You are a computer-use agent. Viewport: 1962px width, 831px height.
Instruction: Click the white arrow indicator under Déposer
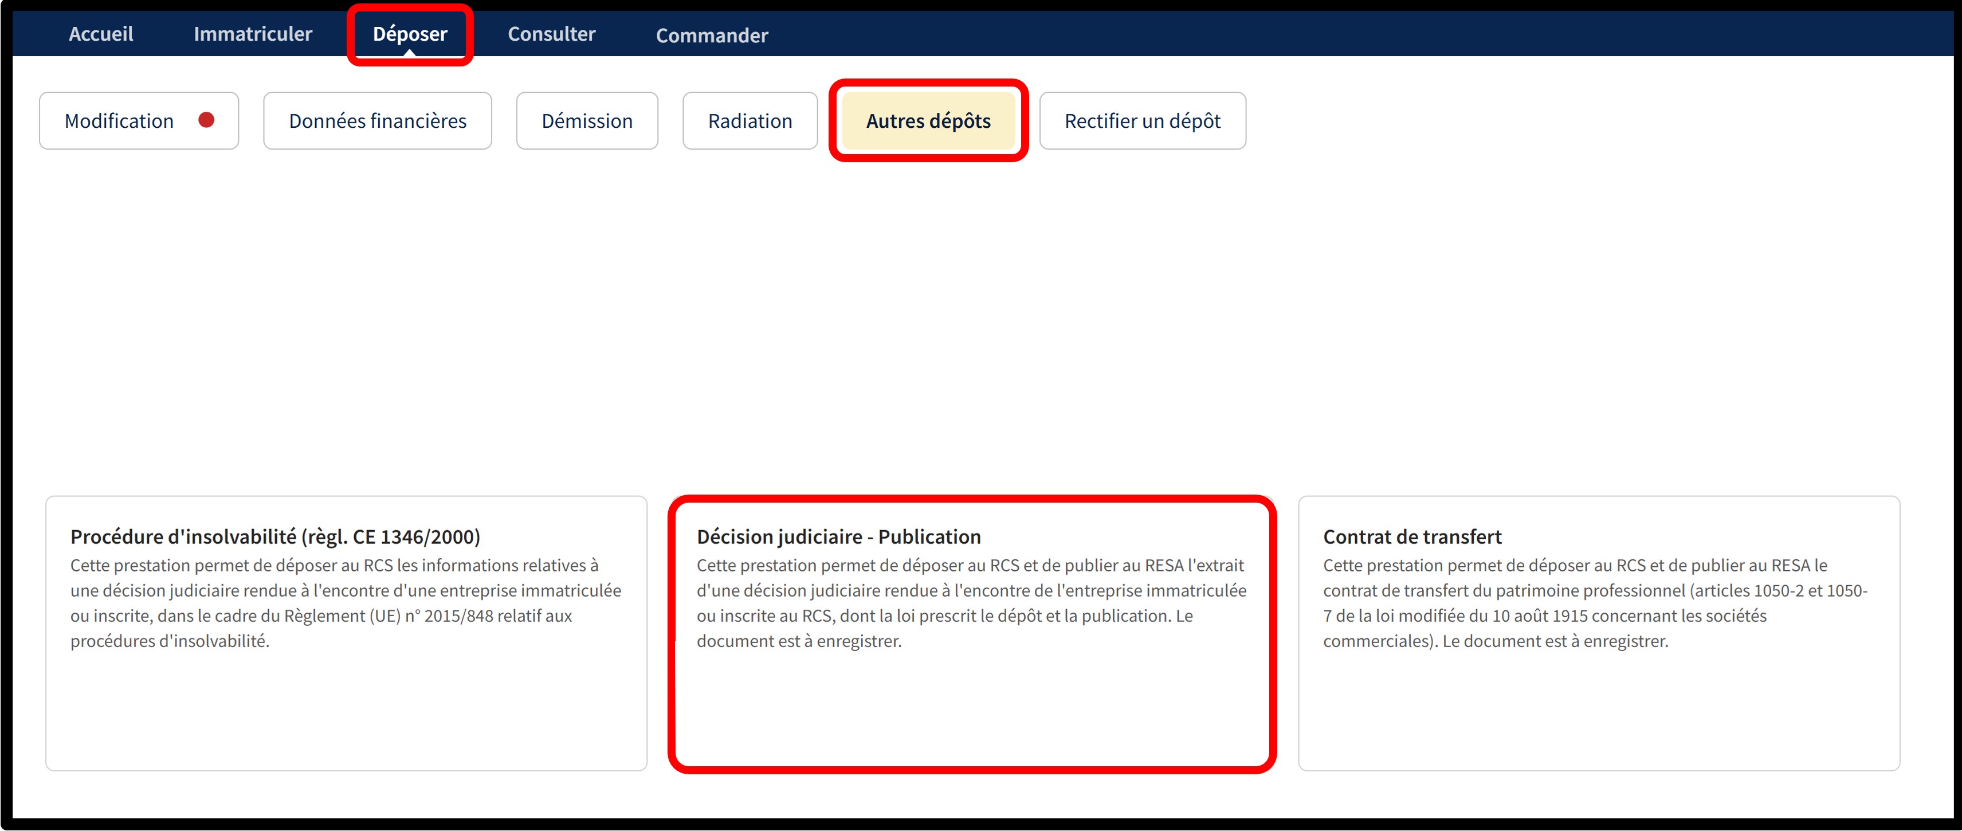(x=410, y=53)
